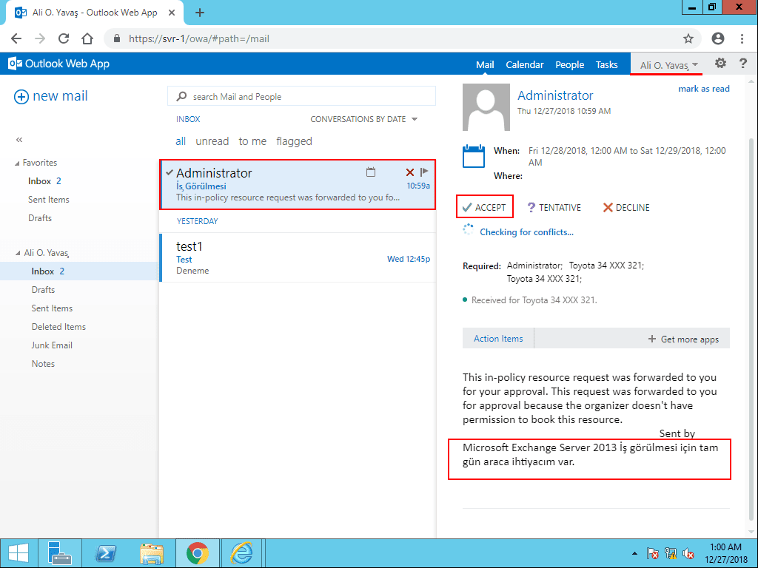758x568 pixels.
Task: Switch to the Calendar tab
Action: [524, 65]
